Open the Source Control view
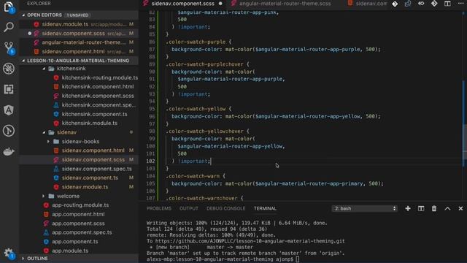 [x=9, y=48]
